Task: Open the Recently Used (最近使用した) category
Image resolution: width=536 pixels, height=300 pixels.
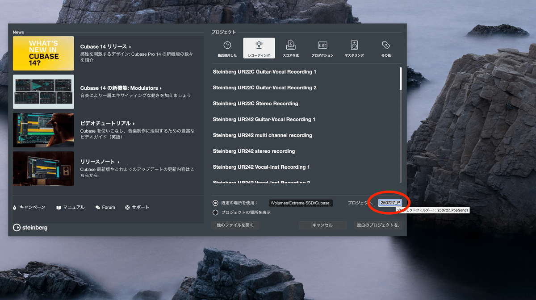Action: click(227, 49)
